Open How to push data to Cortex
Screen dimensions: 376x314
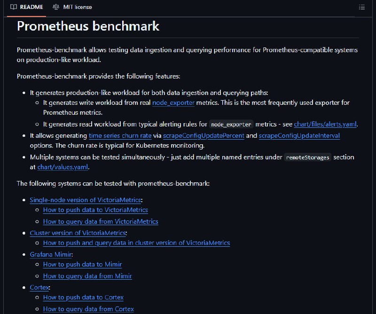point(83,298)
